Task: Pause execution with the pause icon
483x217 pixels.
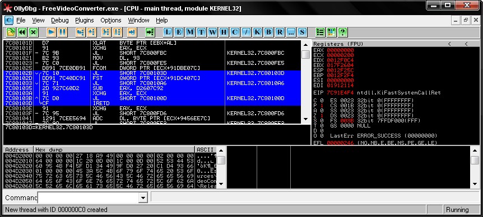Action: click(x=63, y=32)
